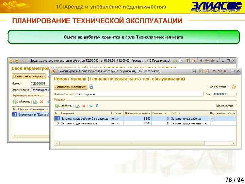Select Бизнес-центр row in back window table
245x184 pixels.
(31, 114)
